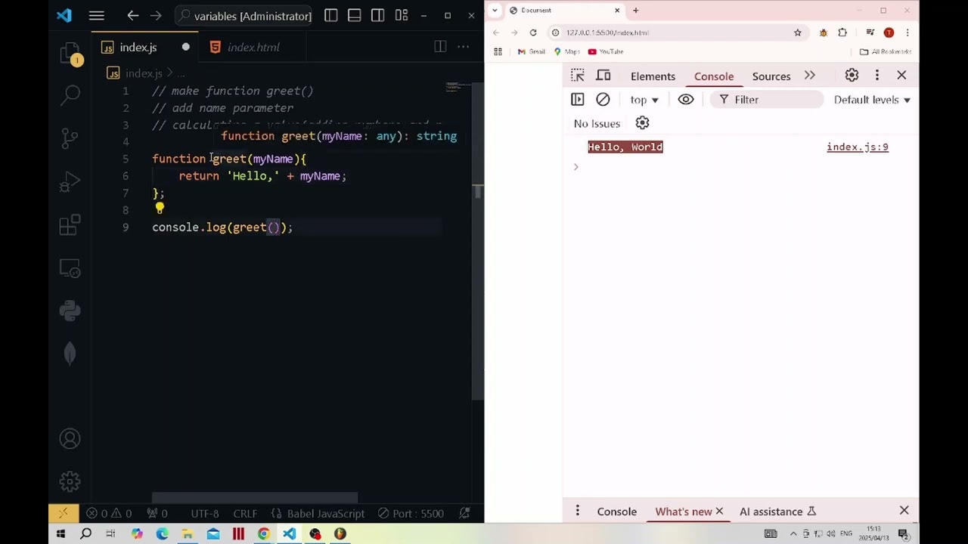This screenshot has width=968, height=544.
Task: Open the index.js:9 source link
Action: [858, 147]
